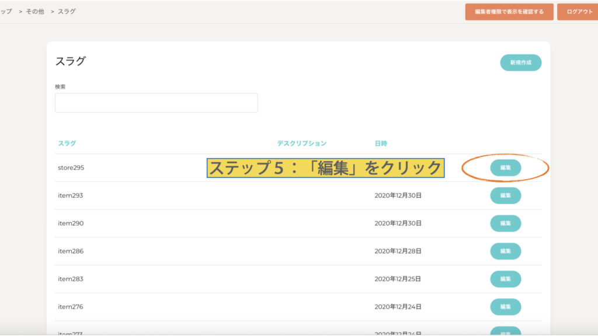Edit the item283 entry
This screenshot has height=336, width=598.
point(505,279)
